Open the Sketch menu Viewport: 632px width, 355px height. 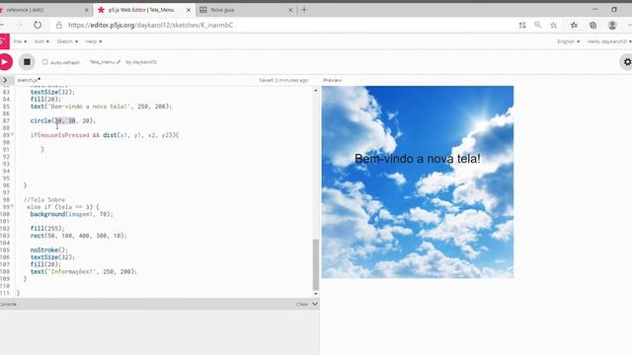[67, 41]
